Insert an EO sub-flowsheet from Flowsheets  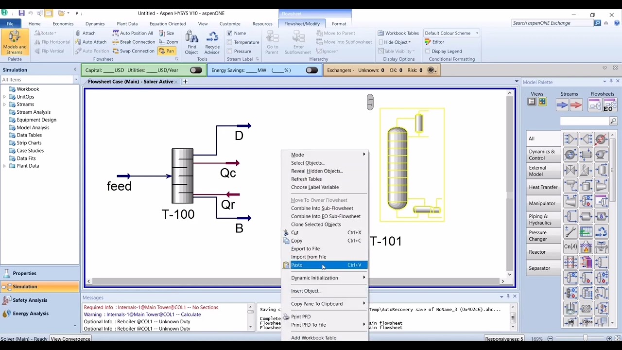[609, 105]
